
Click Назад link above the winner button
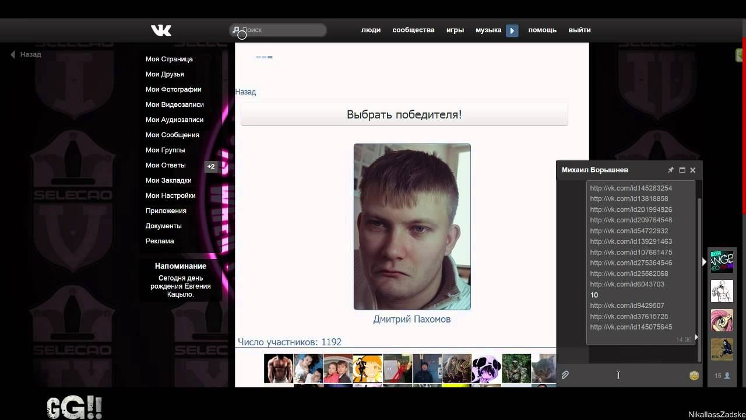(245, 92)
